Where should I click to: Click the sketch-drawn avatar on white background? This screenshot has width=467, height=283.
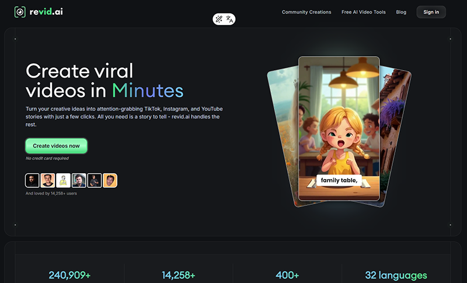(63, 181)
